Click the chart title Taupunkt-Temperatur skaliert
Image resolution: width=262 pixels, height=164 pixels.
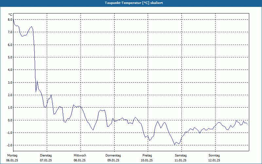[x=134, y=3]
